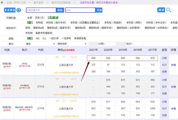178x120 pixels.
Task: Filter by 一流大学 type
Action: [54, 39]
